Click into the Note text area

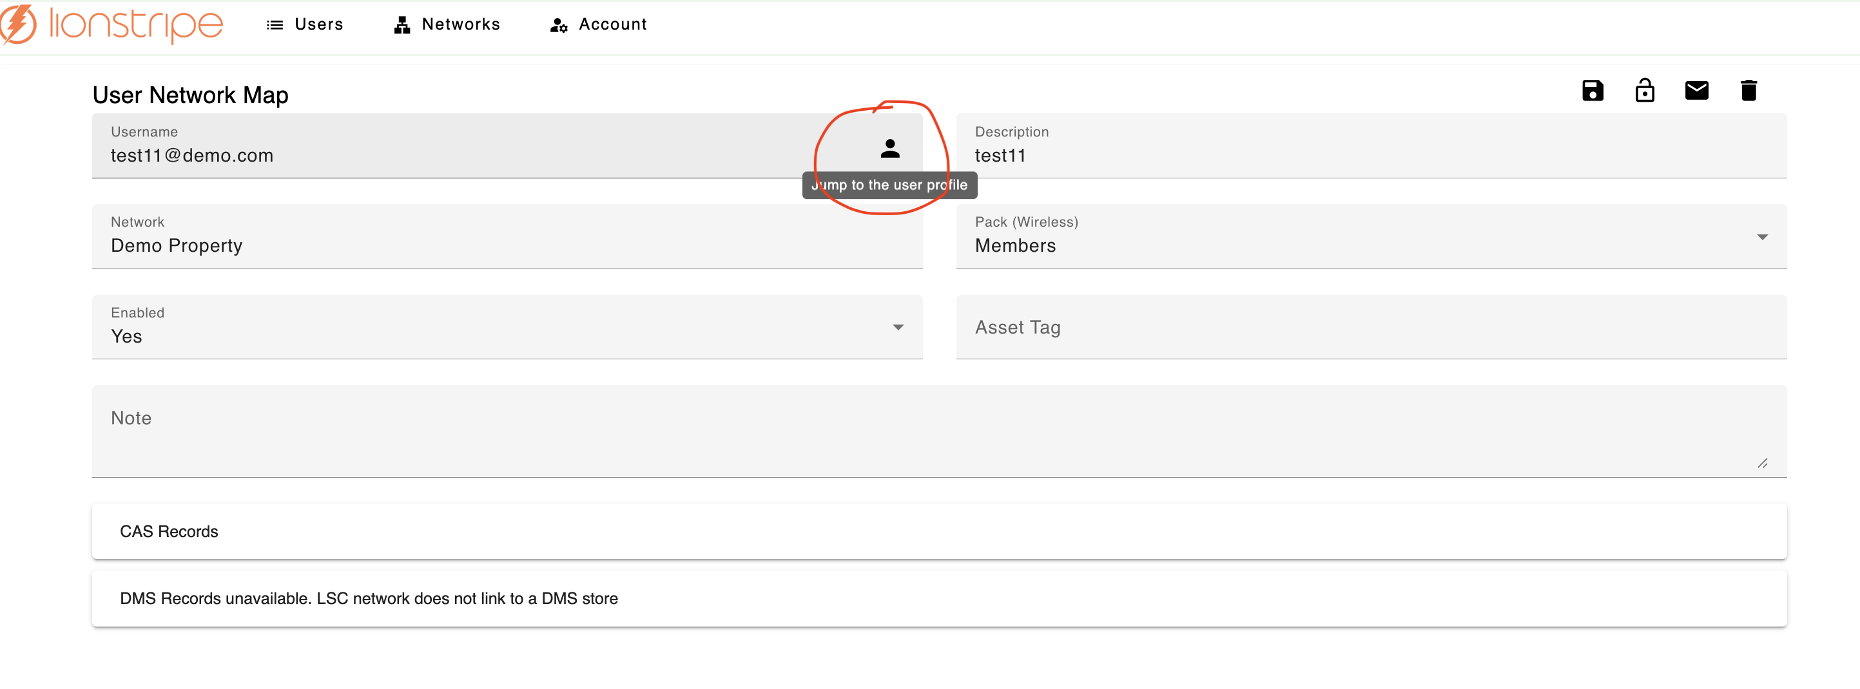pyautogui.click(x=938, y=431)
